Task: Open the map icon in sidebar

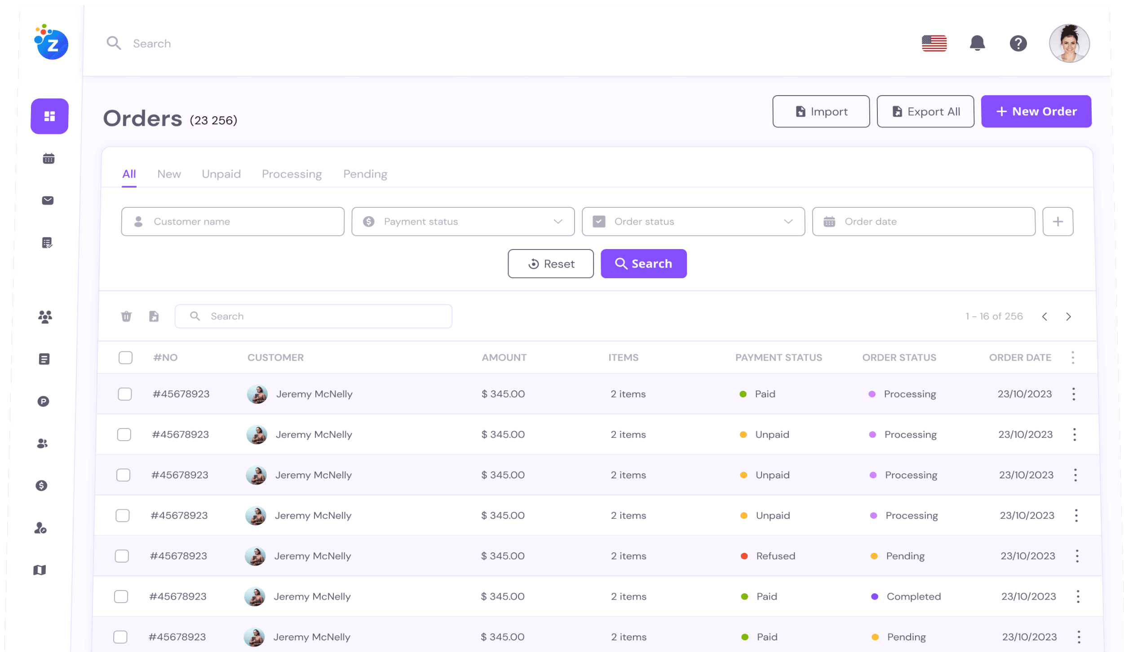Action: pos(40,570)
